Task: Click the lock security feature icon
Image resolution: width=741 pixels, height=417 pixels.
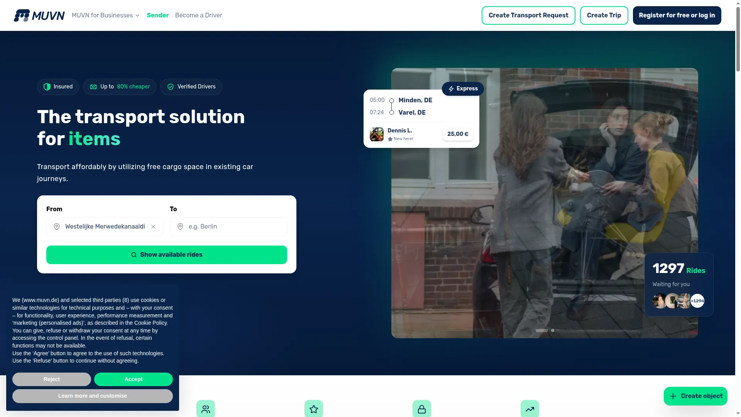Action: 422,409
